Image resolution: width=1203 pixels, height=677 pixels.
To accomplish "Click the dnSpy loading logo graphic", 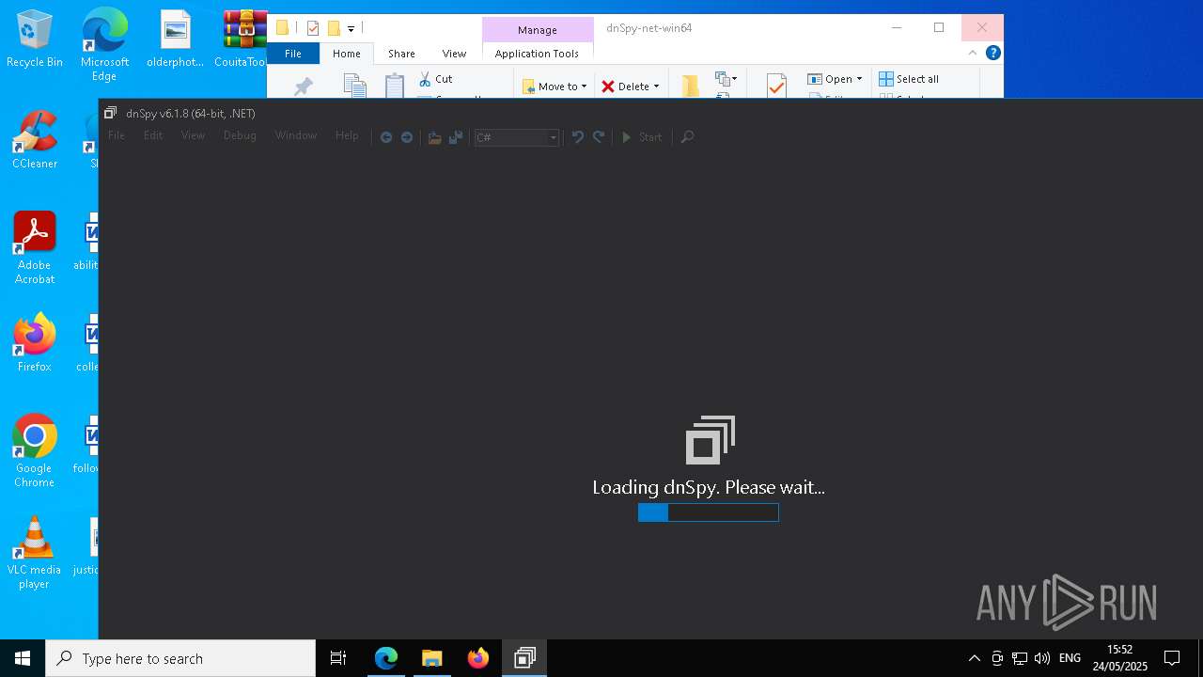I will [711, 440].
